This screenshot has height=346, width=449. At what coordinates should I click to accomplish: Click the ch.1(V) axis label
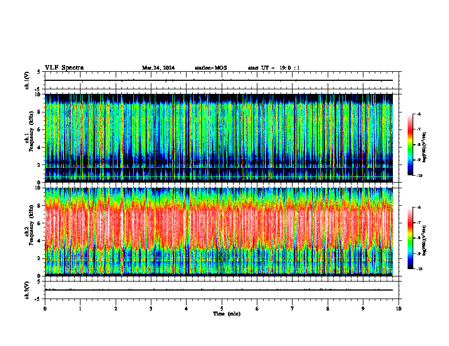[x=27, y=80]
